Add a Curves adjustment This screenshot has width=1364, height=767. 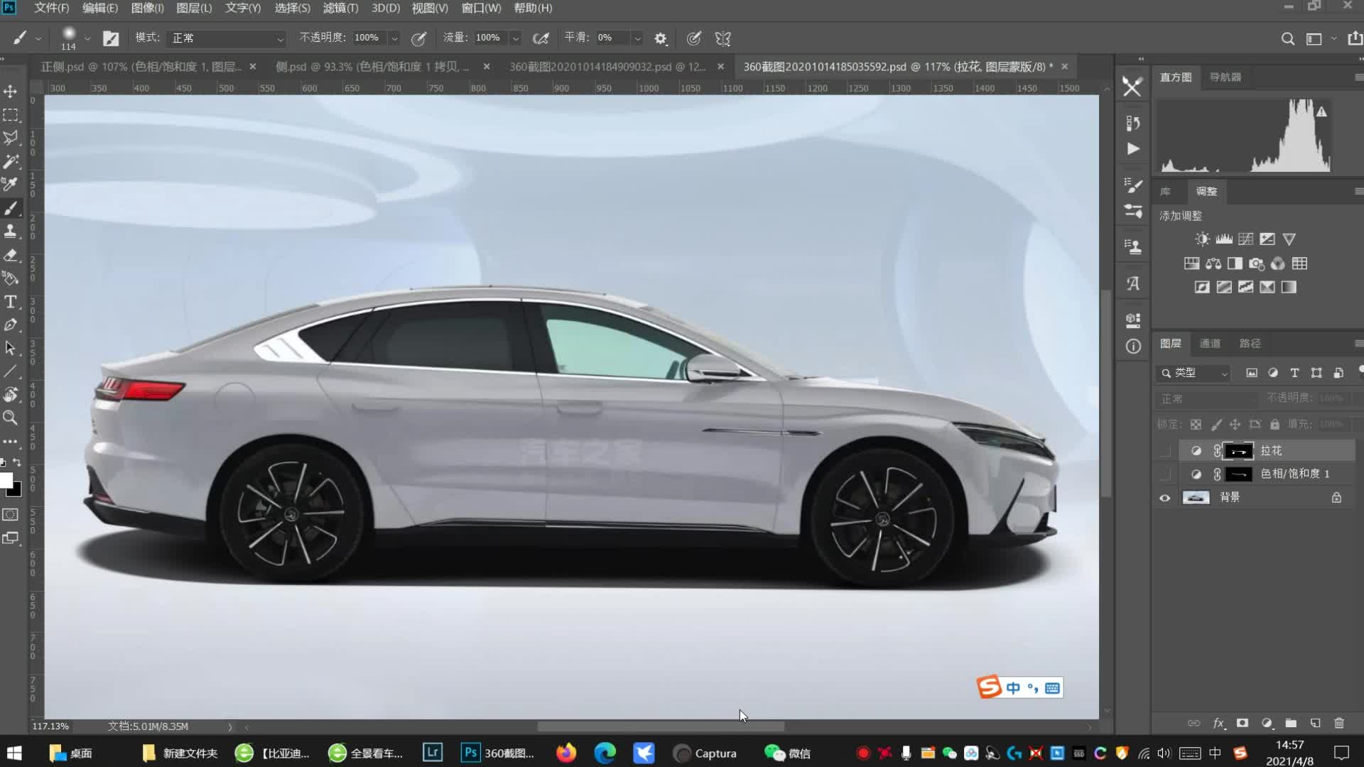coord(1245,239)
